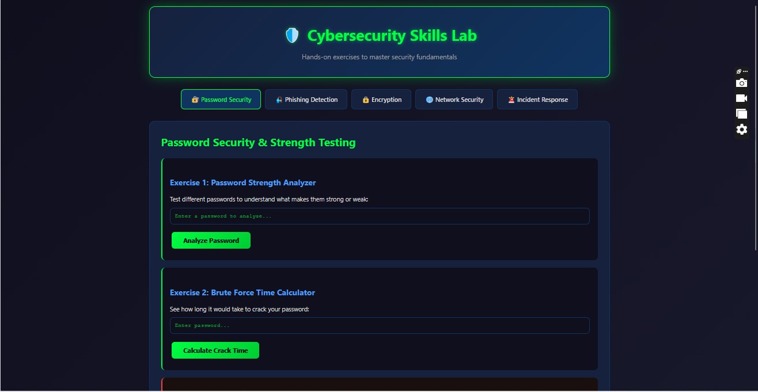The width and height of the screenshot is (758, 392).
Task: Open the stacked windows gallery icon
Action: (x=742, y=114)
